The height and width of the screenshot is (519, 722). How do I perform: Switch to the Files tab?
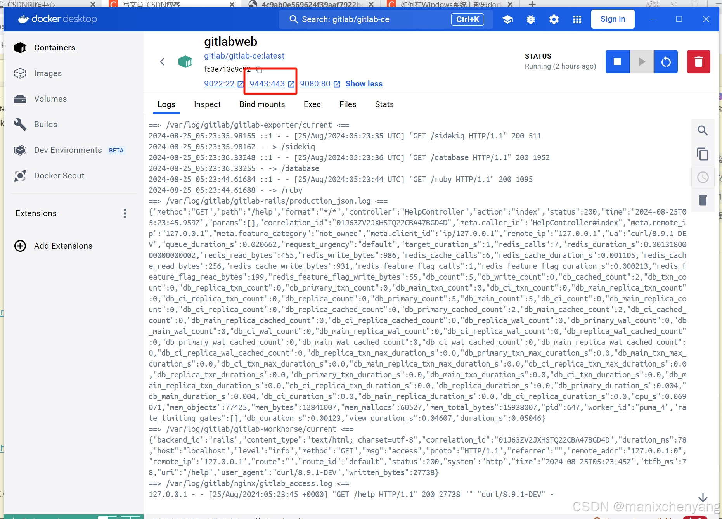[348, 104]
